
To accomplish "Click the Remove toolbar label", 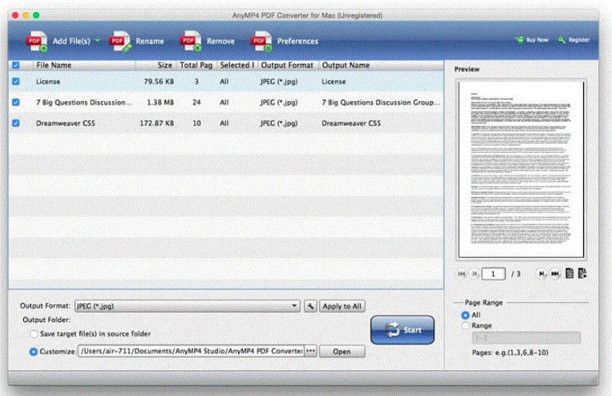I will tap(221, 41).
